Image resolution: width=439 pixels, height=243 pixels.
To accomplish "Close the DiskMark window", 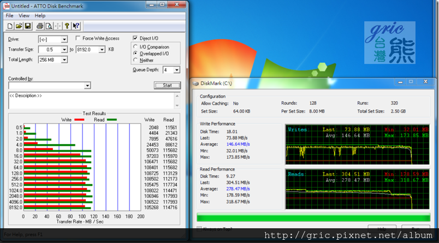I will 426,82.
